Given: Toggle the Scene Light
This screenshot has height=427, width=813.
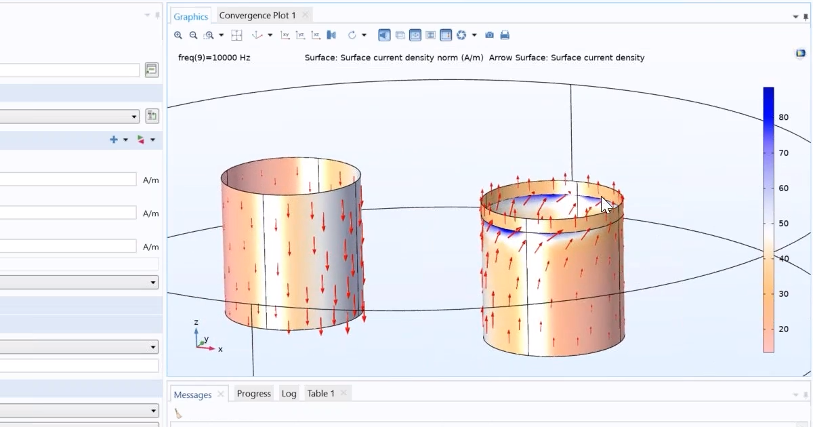Looking at the screenshot, I should click(384, 35).
